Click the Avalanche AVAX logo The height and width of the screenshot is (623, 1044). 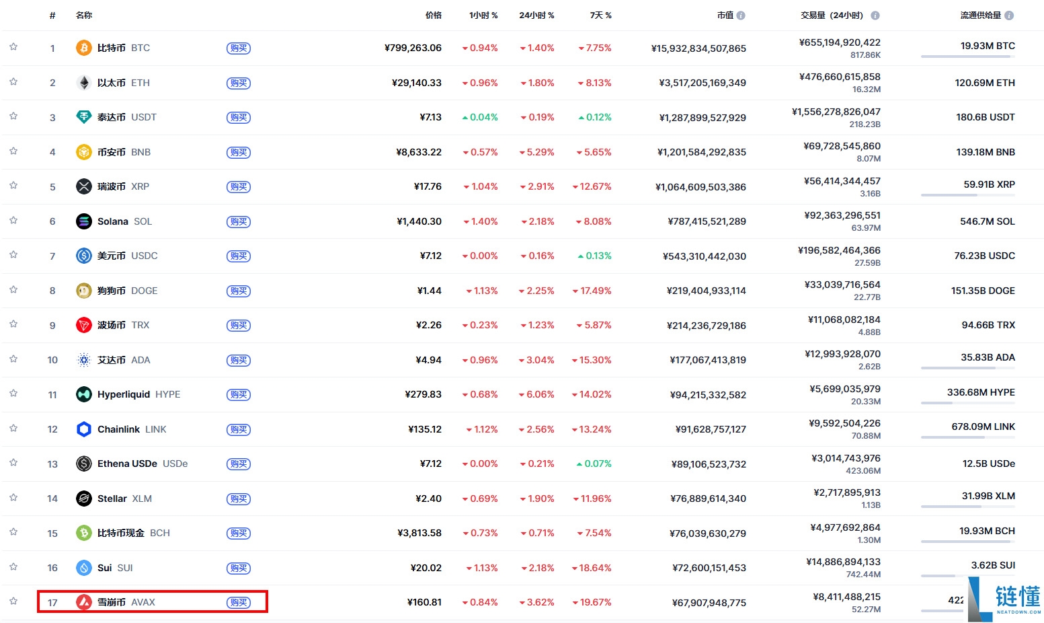(x=84, y=602)
